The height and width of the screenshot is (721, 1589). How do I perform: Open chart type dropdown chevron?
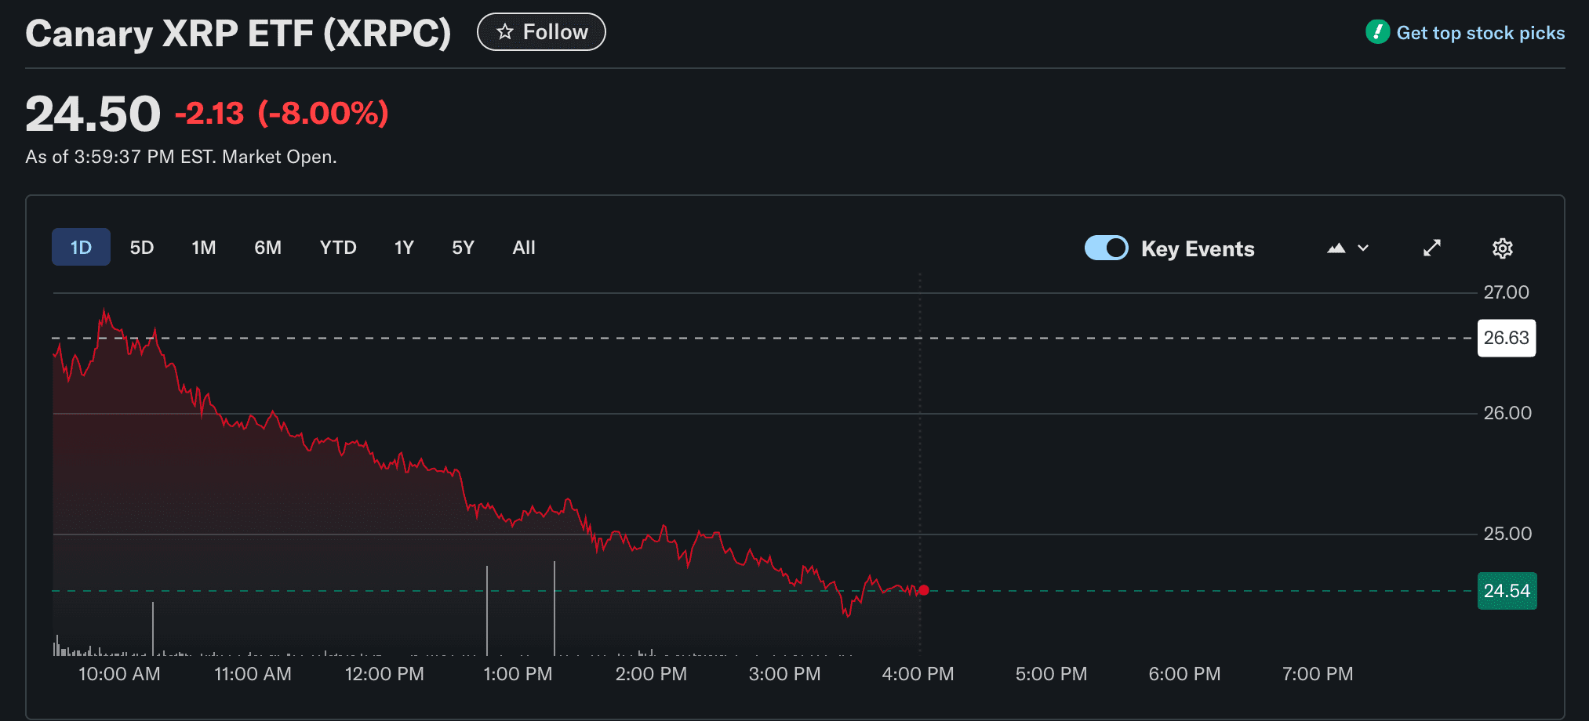pos(1363,248)
